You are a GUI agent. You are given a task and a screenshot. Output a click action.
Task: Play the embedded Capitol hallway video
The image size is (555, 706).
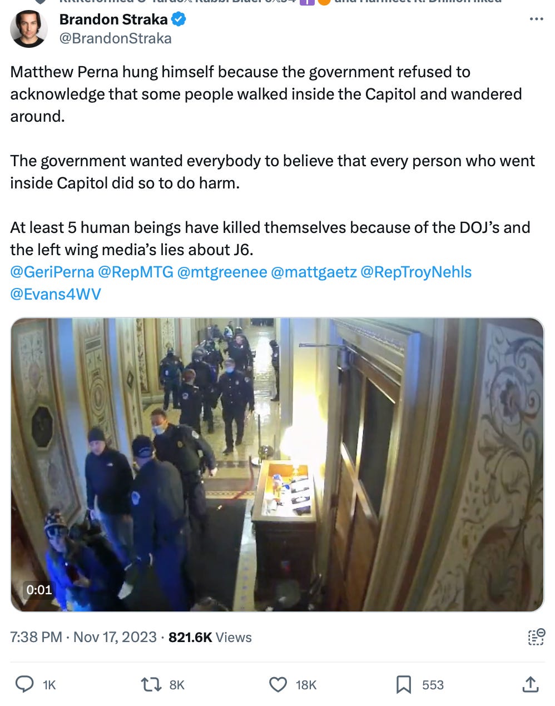[277, 465]
